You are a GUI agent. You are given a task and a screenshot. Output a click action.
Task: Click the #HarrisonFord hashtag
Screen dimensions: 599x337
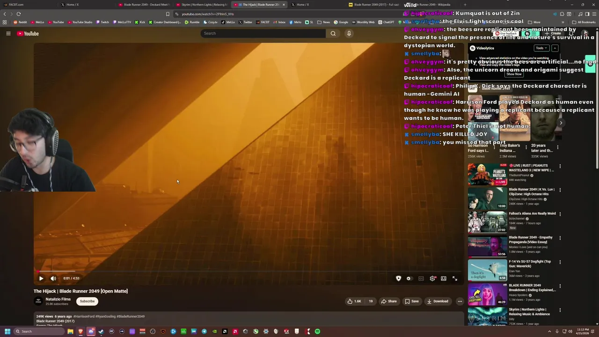[x=84, y=316]
